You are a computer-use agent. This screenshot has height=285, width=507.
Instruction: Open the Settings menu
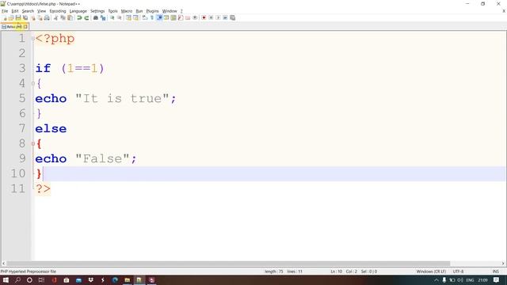tap(97, 11)
